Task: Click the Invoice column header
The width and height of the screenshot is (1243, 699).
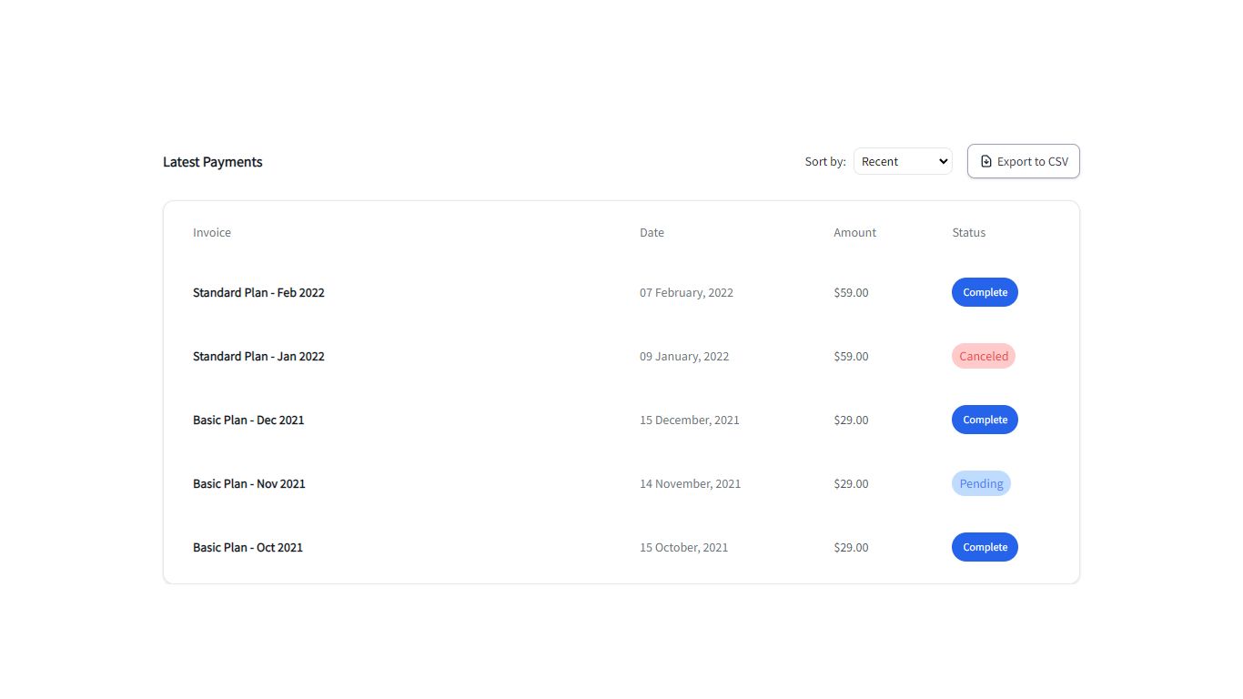Action: coord(212,232)
